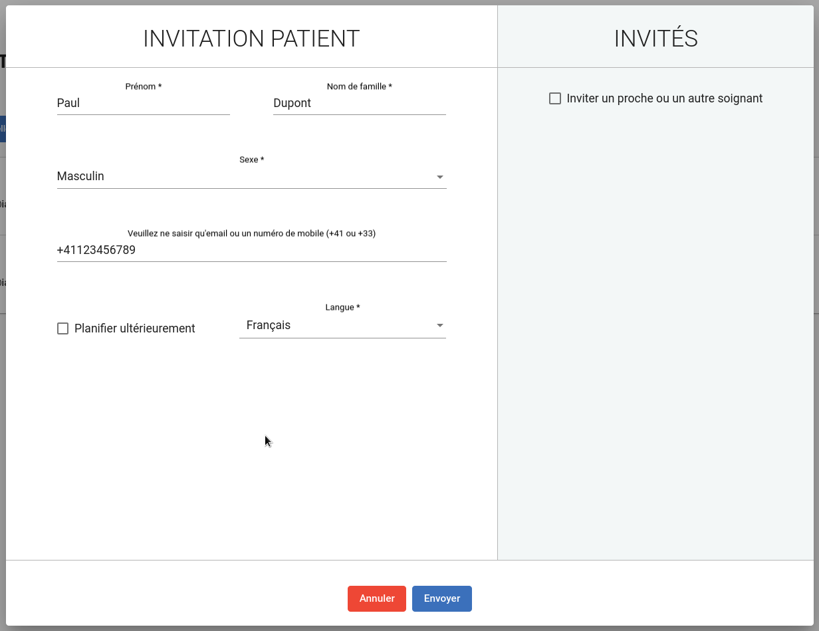Click the mobile number field +41123456789
The height and width of the screenshot is (631, 819).
[252, 251]
